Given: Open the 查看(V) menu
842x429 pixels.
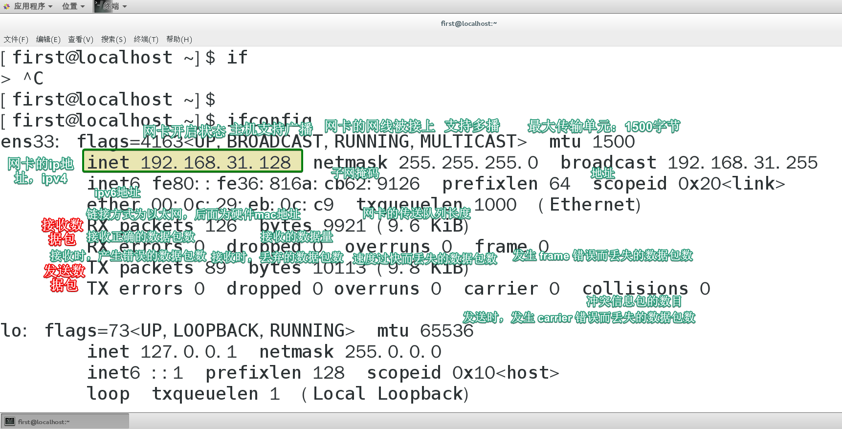Looking at the screenshot, I should pyautogui.click(x=81, y=39).
